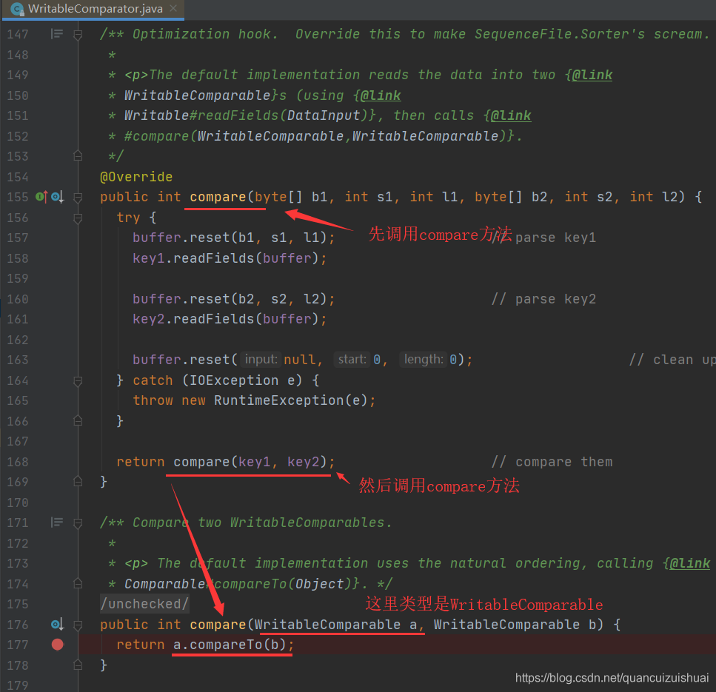This screenshot has height=692, width=716.
Task: Fold marker at method end line 169
Action: pos(78,482)
